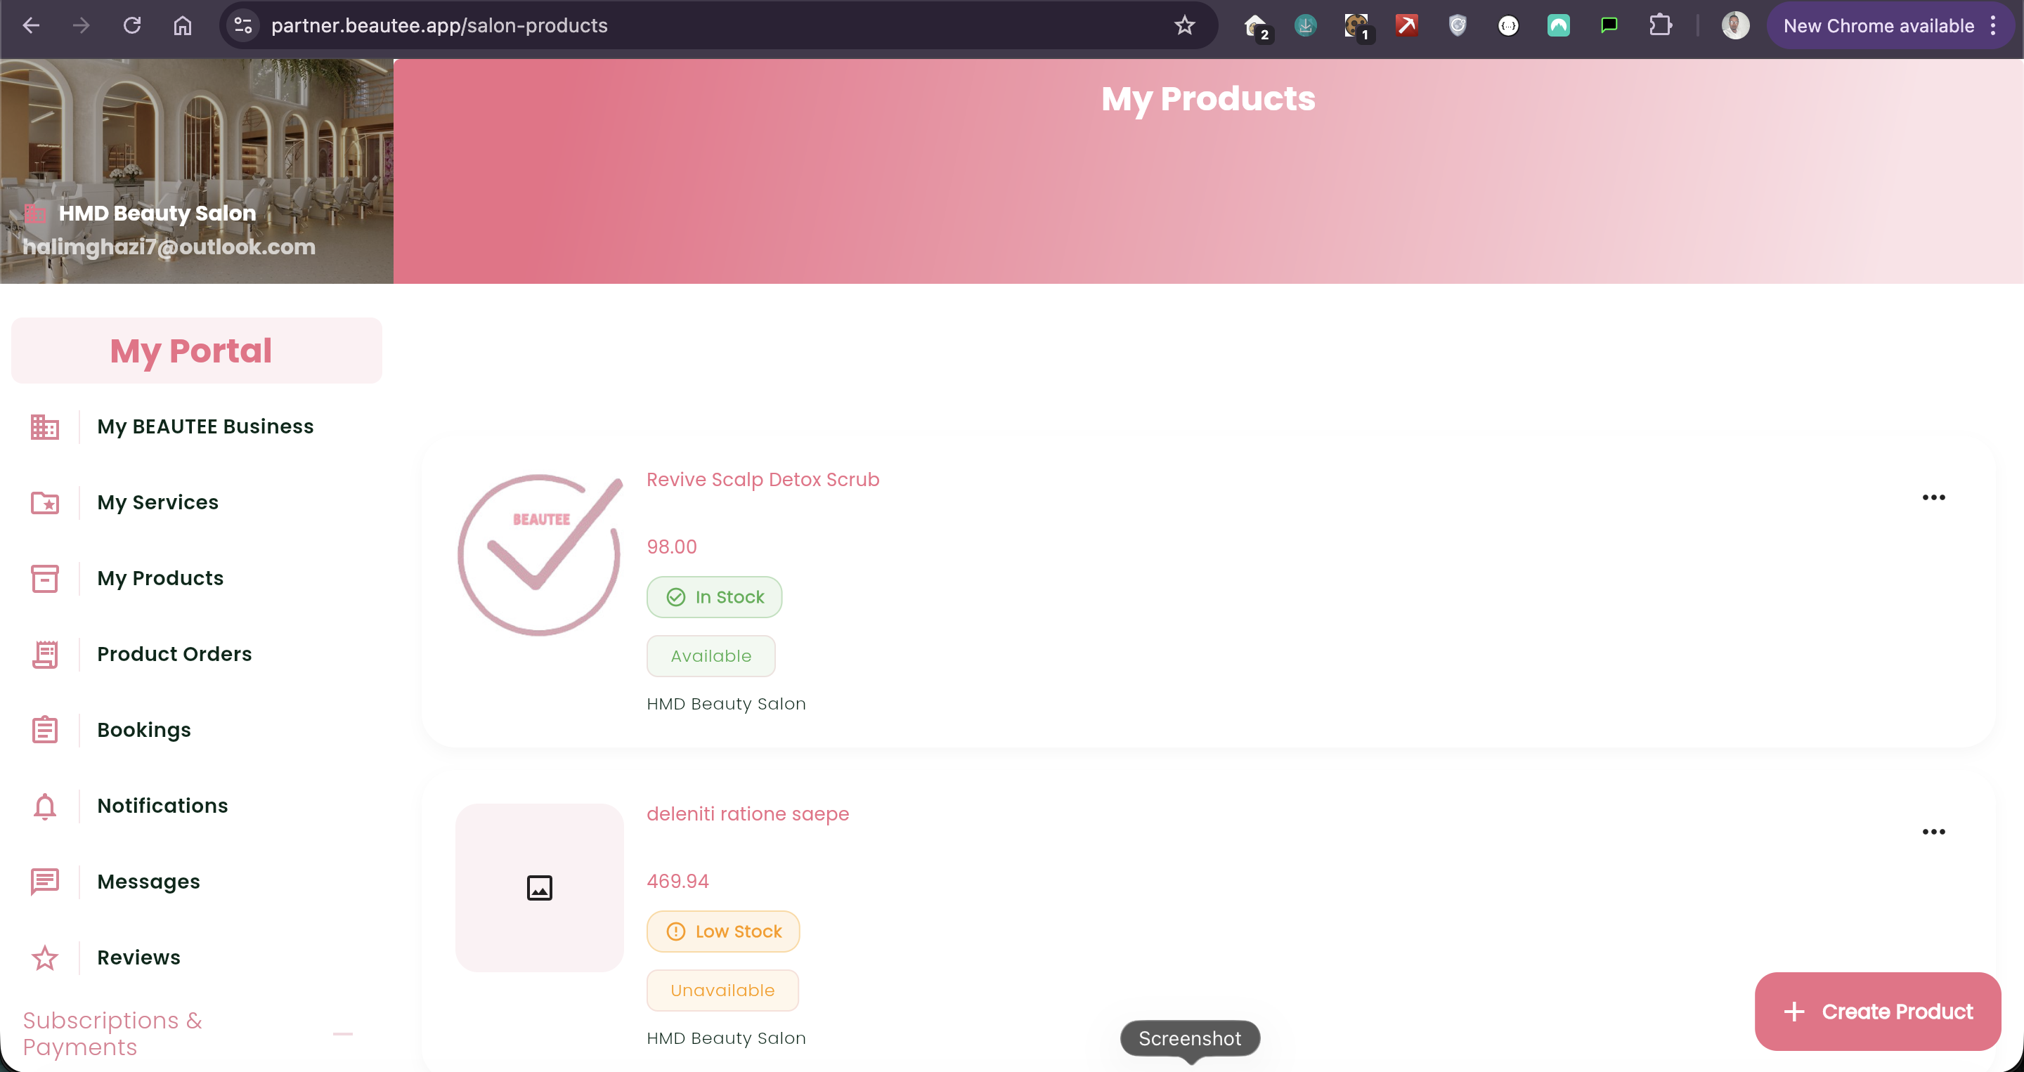The width and height of the screenshot is (2024, 1072).
Task: Click HMD Beauty Salon under deleniti ratione saepe
Action: pos(726,1038)
